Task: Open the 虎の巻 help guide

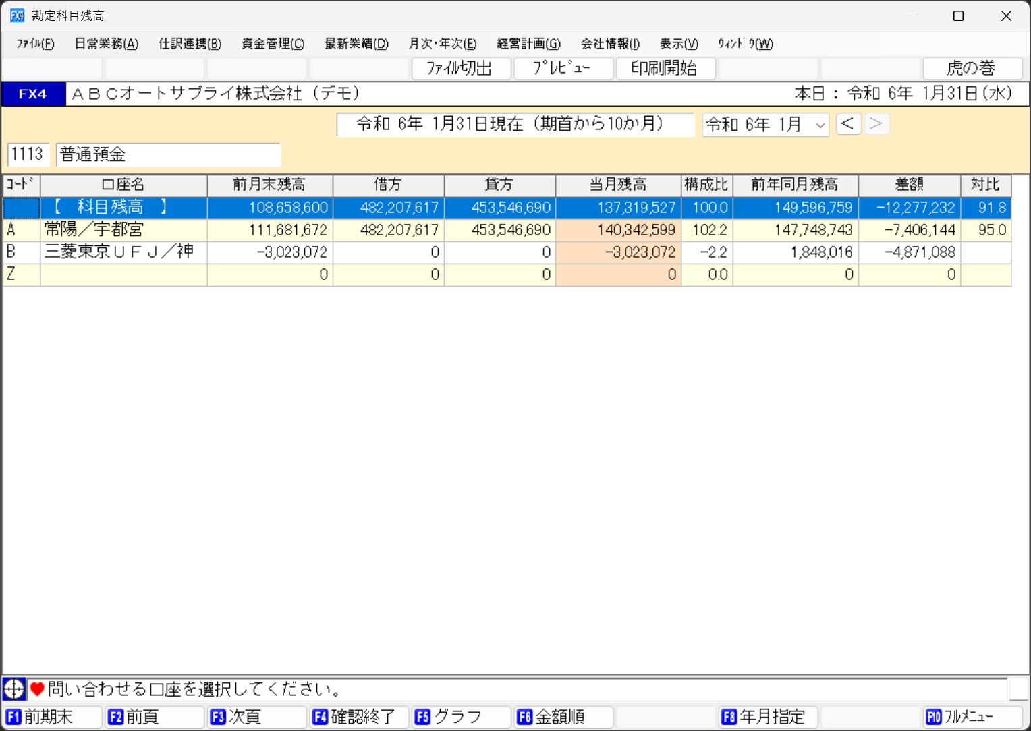Action: tap(972, 68)
